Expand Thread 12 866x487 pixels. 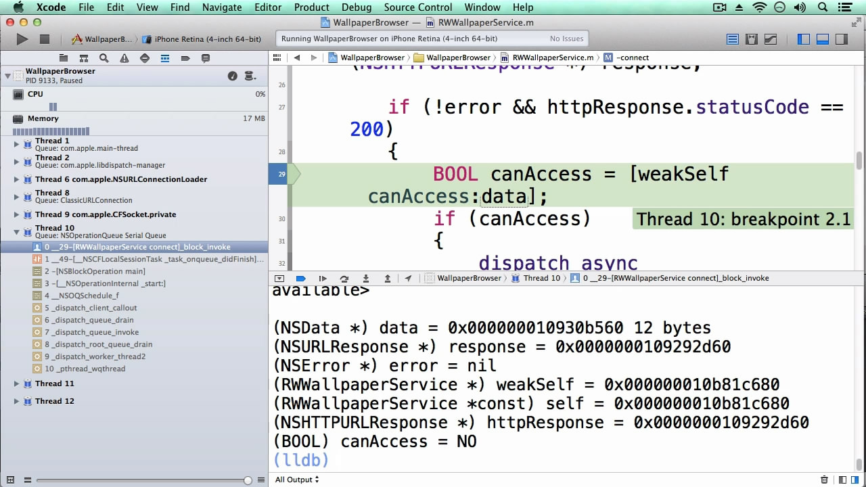point(17,401)
